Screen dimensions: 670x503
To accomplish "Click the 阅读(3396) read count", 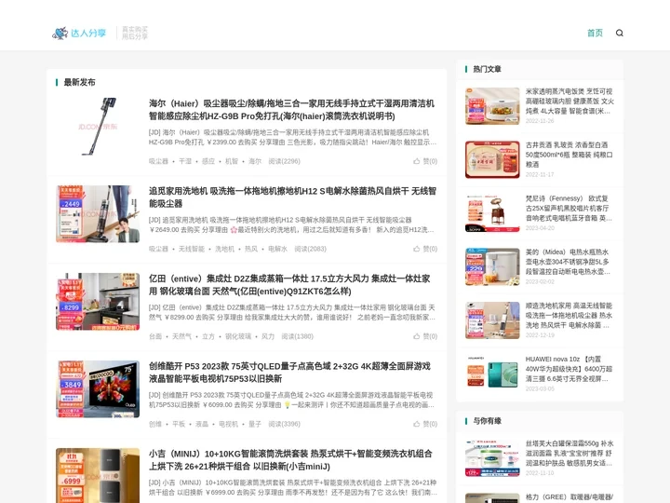I will point(284,424).
